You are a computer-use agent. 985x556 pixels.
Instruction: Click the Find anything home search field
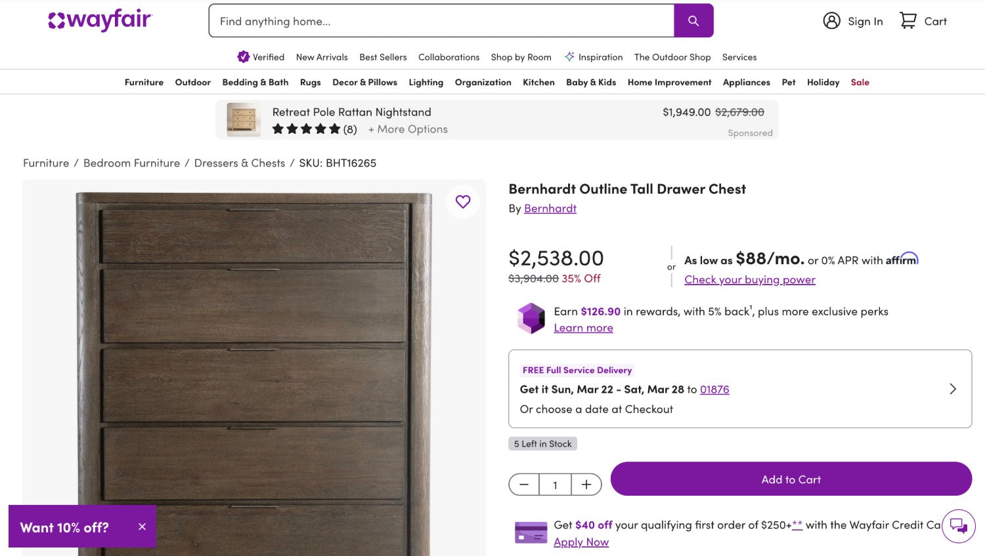(x=441, y=21)
